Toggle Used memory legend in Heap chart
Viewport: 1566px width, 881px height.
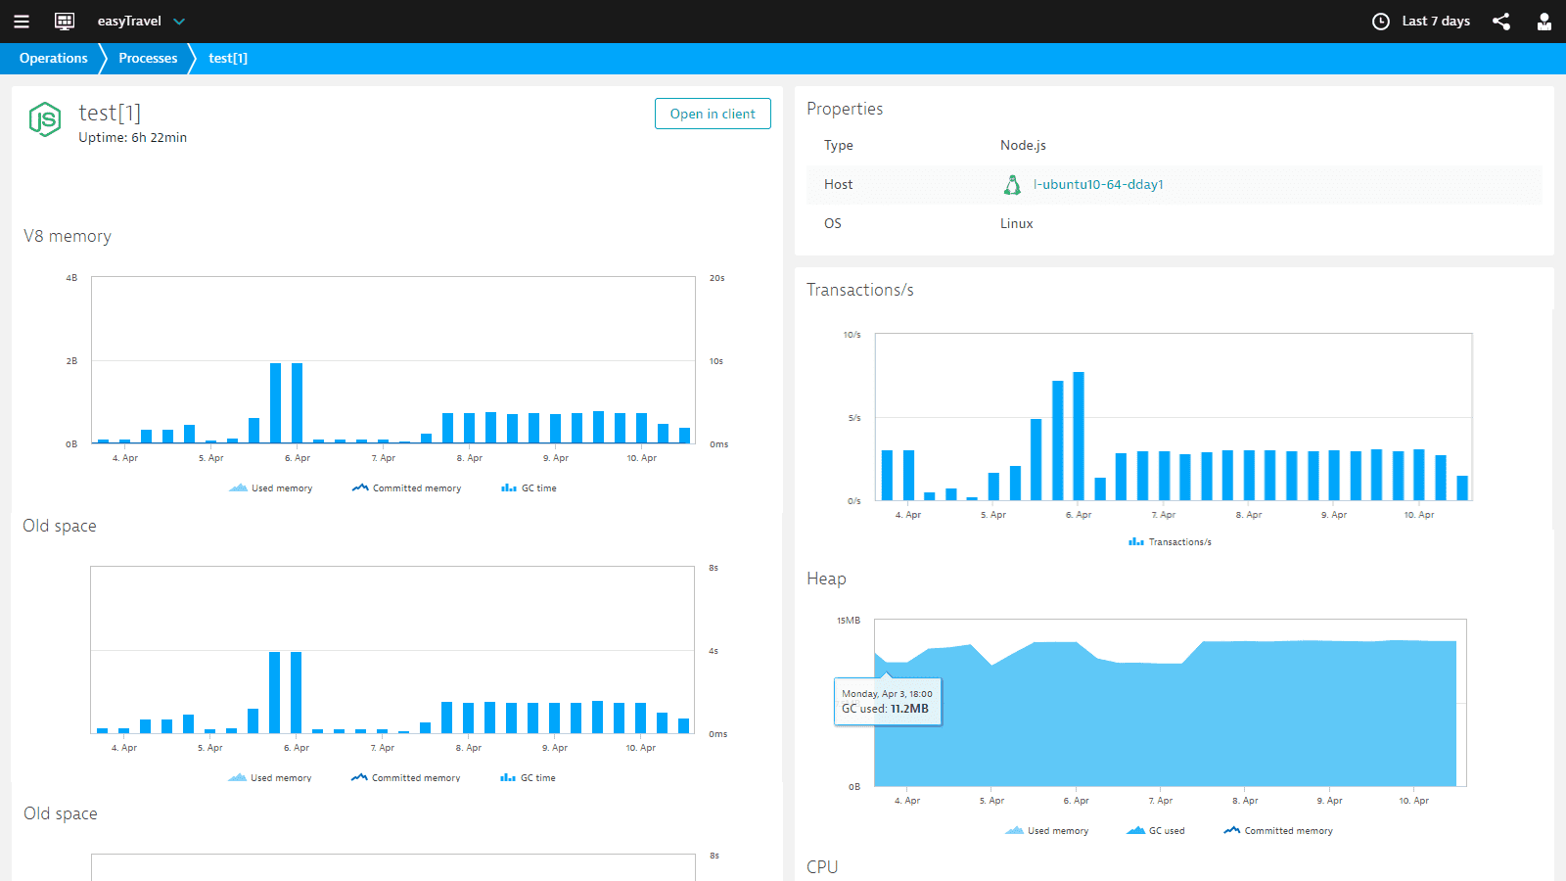click(x=1046, y=830)
